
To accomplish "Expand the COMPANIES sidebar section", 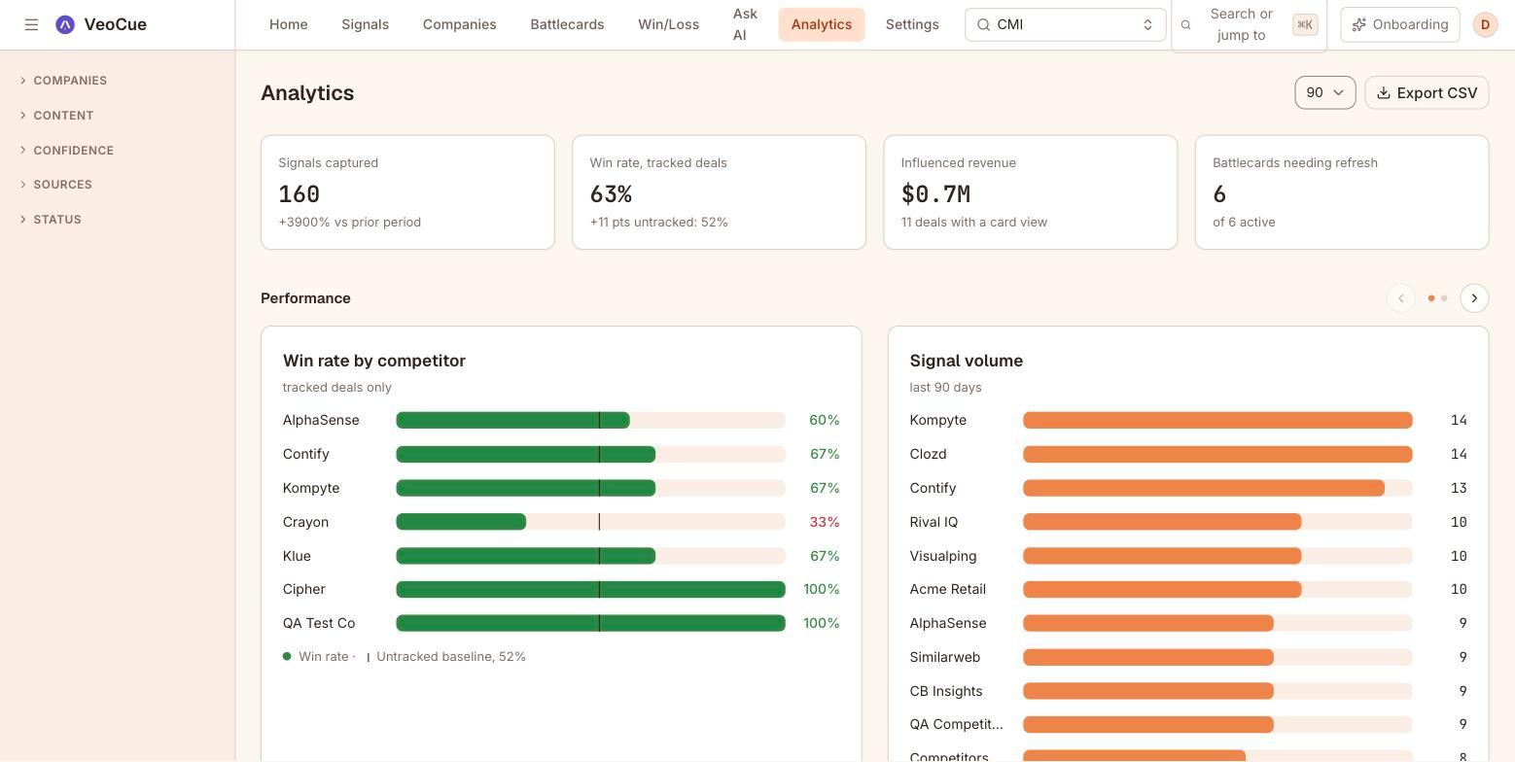I will 63,81.
